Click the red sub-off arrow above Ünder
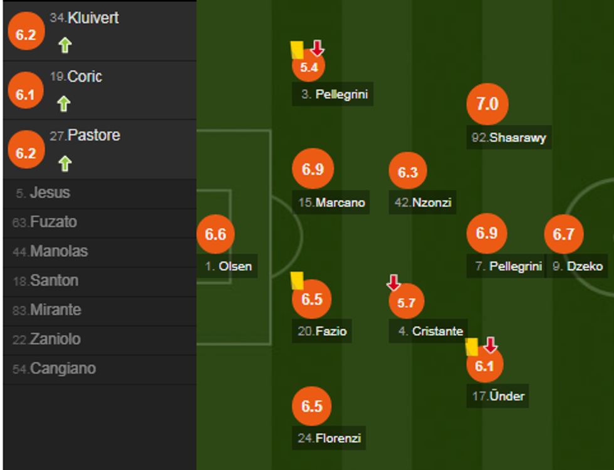The image size is (614, 470). coord(491,345)
